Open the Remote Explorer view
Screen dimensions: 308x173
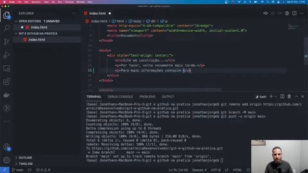[6, 68]
